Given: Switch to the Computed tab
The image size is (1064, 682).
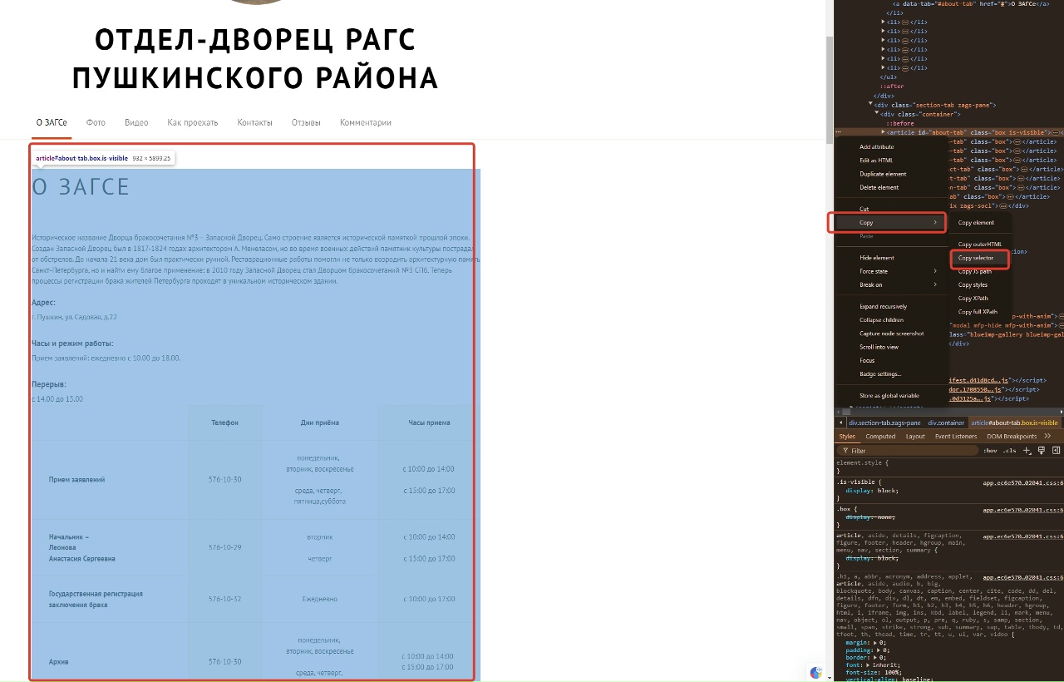Looking at the screenshot, I should tap(880, 436).
